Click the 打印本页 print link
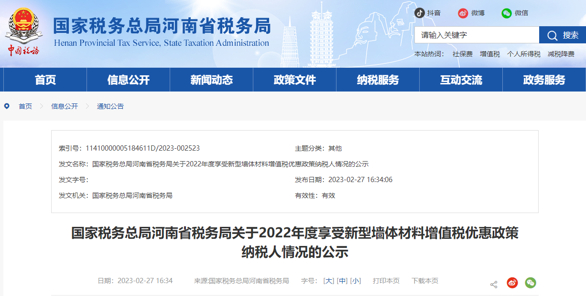Image resolution: width=586 pixels, height=296 pixels. point(386,281)
